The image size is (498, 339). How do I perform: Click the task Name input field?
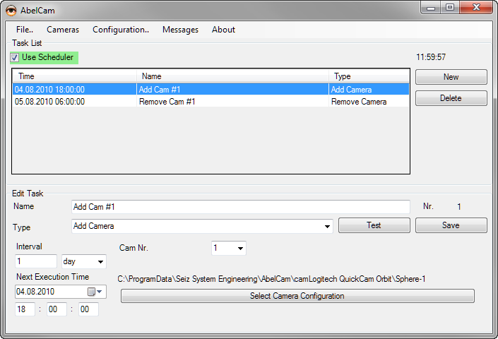tap(240, 207)
